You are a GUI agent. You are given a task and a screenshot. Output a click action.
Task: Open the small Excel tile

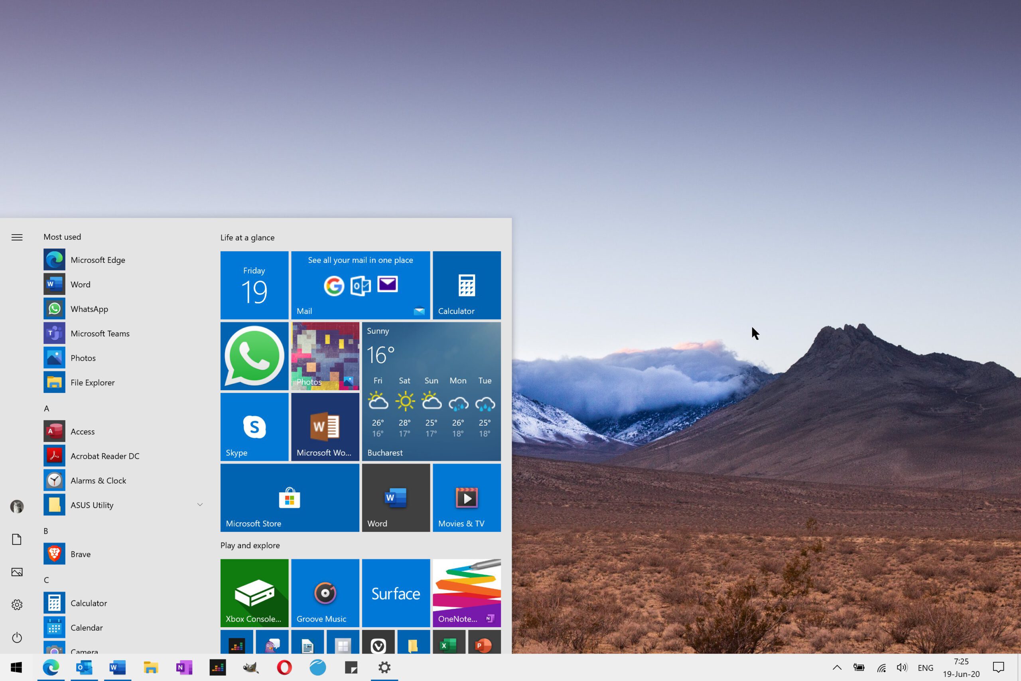tap(449, 642)
